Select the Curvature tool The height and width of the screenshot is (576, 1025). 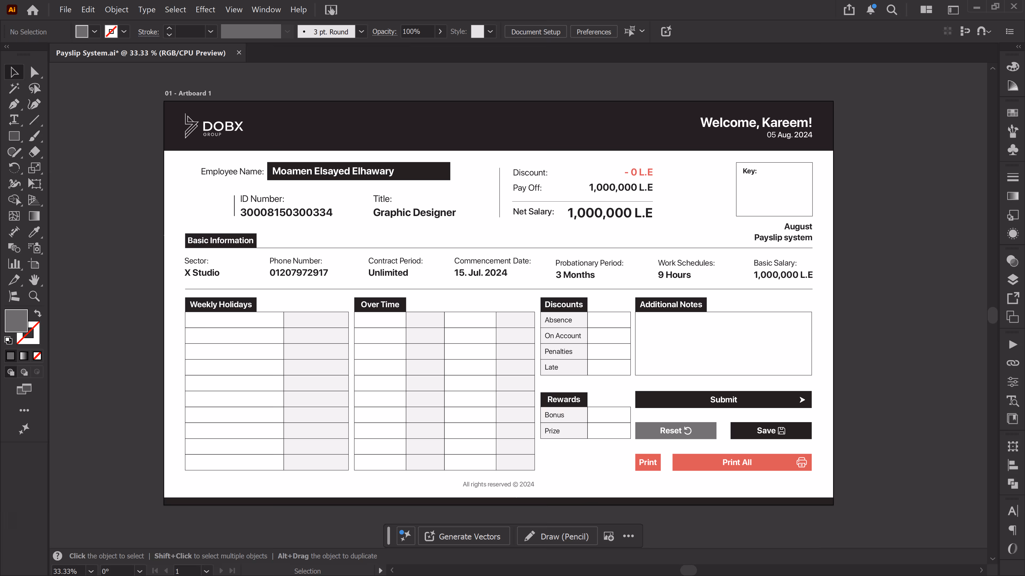34,104
